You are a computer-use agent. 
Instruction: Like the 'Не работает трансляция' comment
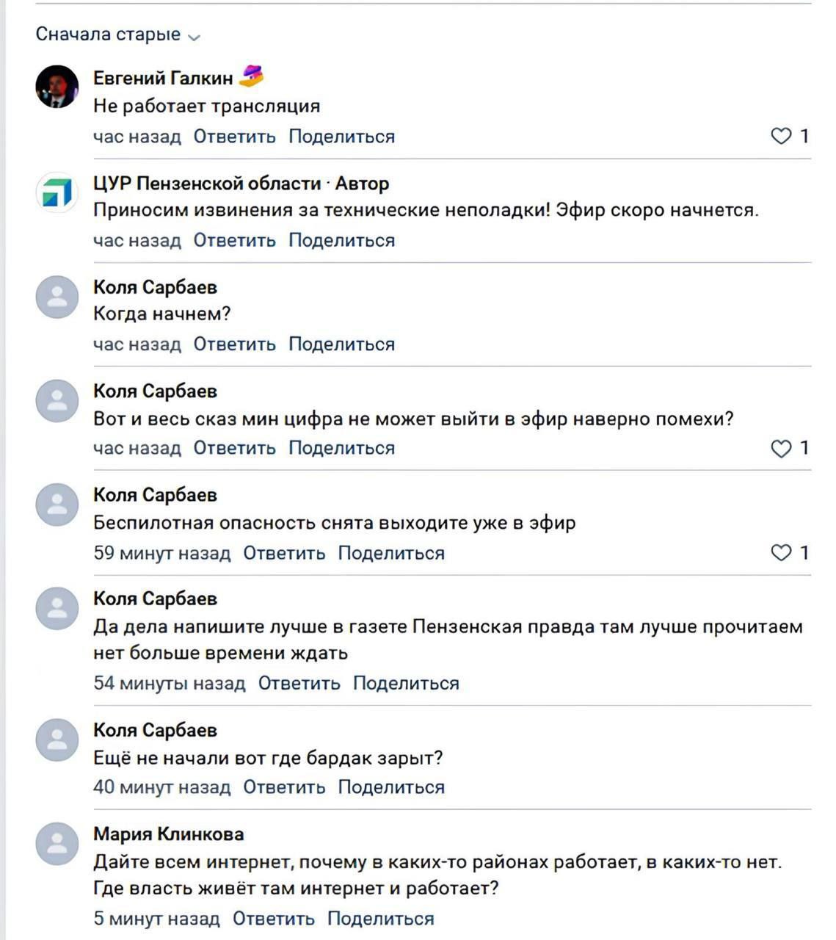(x=781, y=137)
